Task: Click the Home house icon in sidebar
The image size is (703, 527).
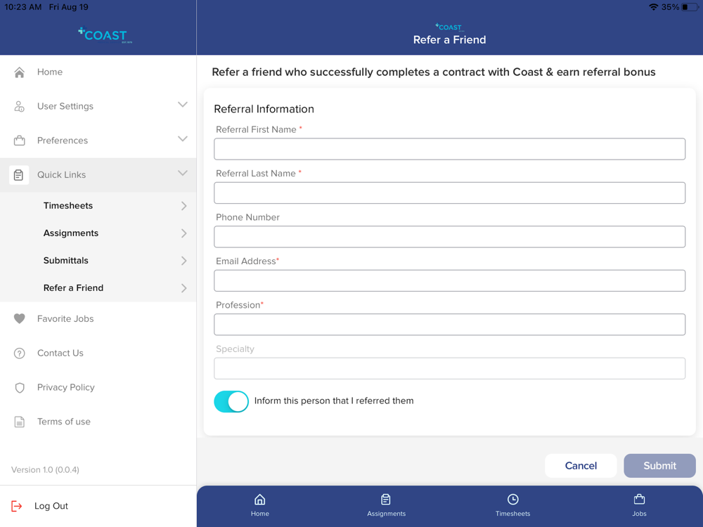Action: point(19,72)
